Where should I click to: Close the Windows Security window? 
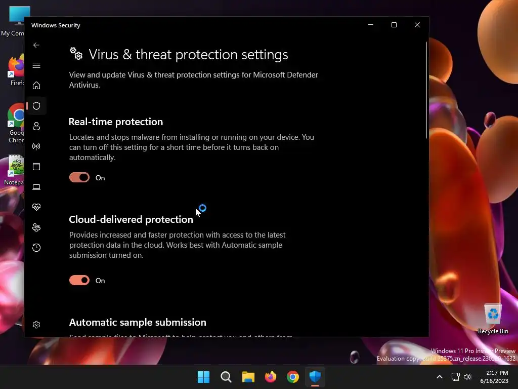(417, 25)
